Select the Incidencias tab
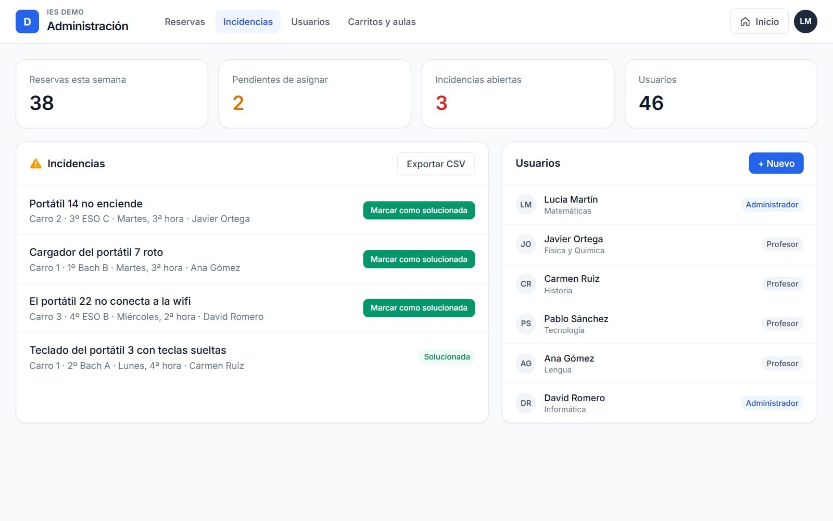The height and width of the screenshot is (521, 833). [248, 22]
